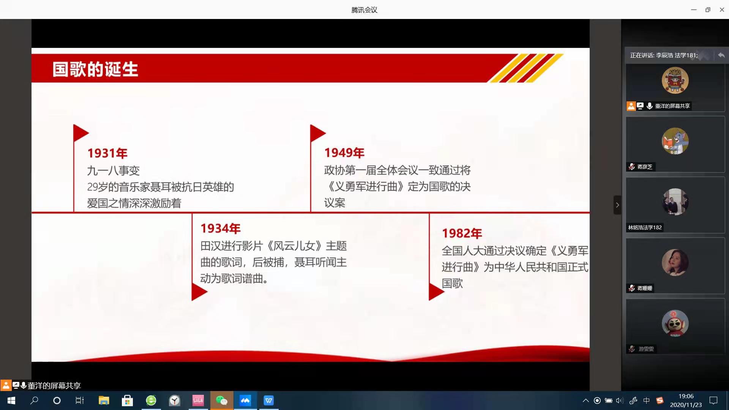
Task: Open the volume control in the tray
Action: pos(620,401)
